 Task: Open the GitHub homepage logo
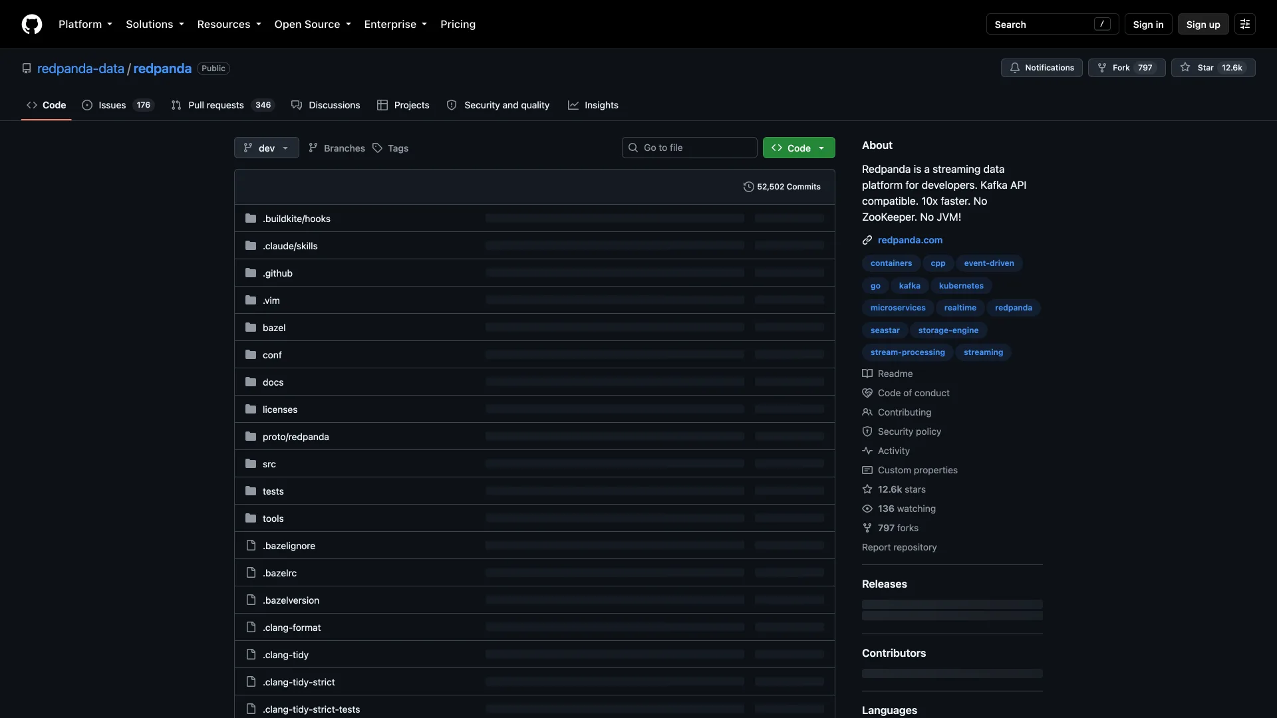[32, 24]
